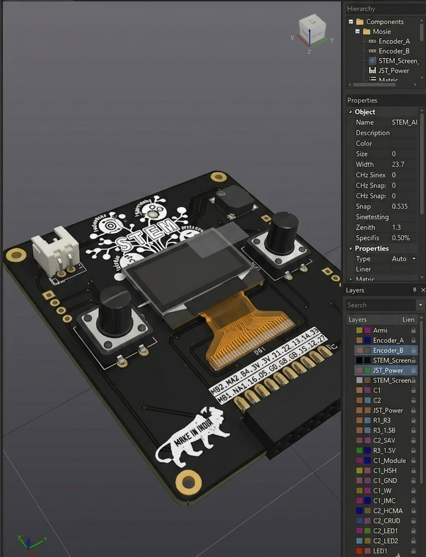426x557 pixels.
Task: Select the highlighted Encoder_B layer row
Action: pyautogui.click(x=386, y=350)
